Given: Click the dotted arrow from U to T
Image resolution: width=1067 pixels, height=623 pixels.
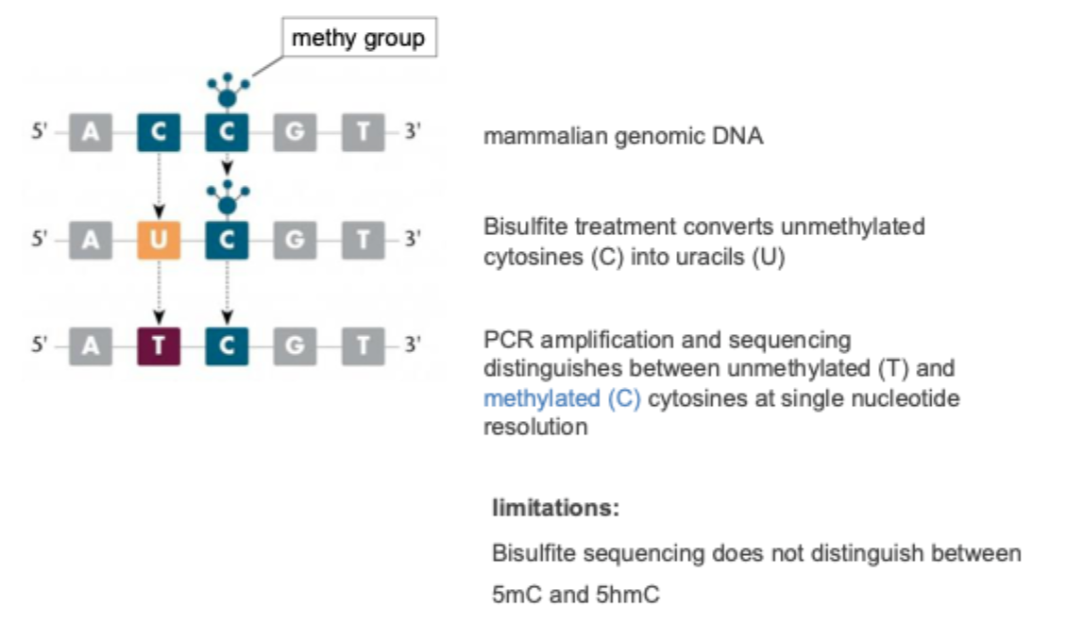Looking at the screenshot, I should pyautogui.click(x=159, y=293).
